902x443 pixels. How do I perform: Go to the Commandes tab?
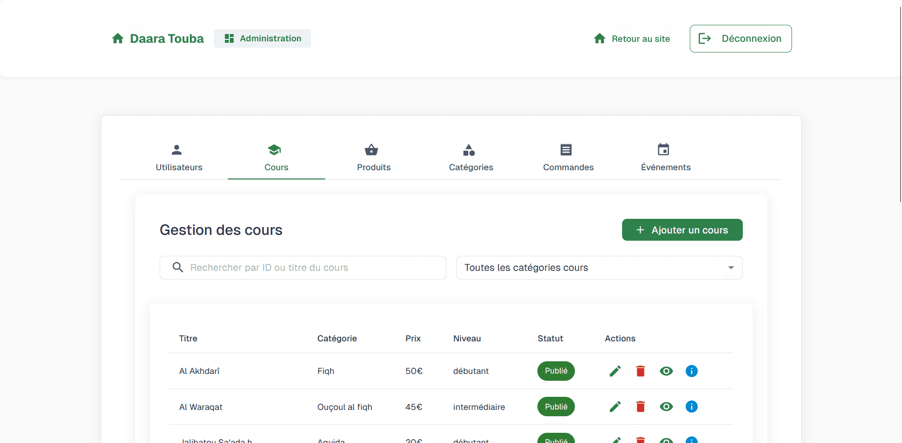click(568, 158)
